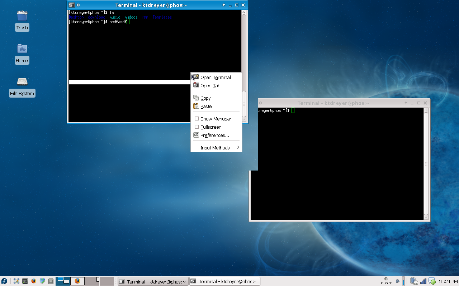Click the 10:24 PM clock

click(448, 282)
